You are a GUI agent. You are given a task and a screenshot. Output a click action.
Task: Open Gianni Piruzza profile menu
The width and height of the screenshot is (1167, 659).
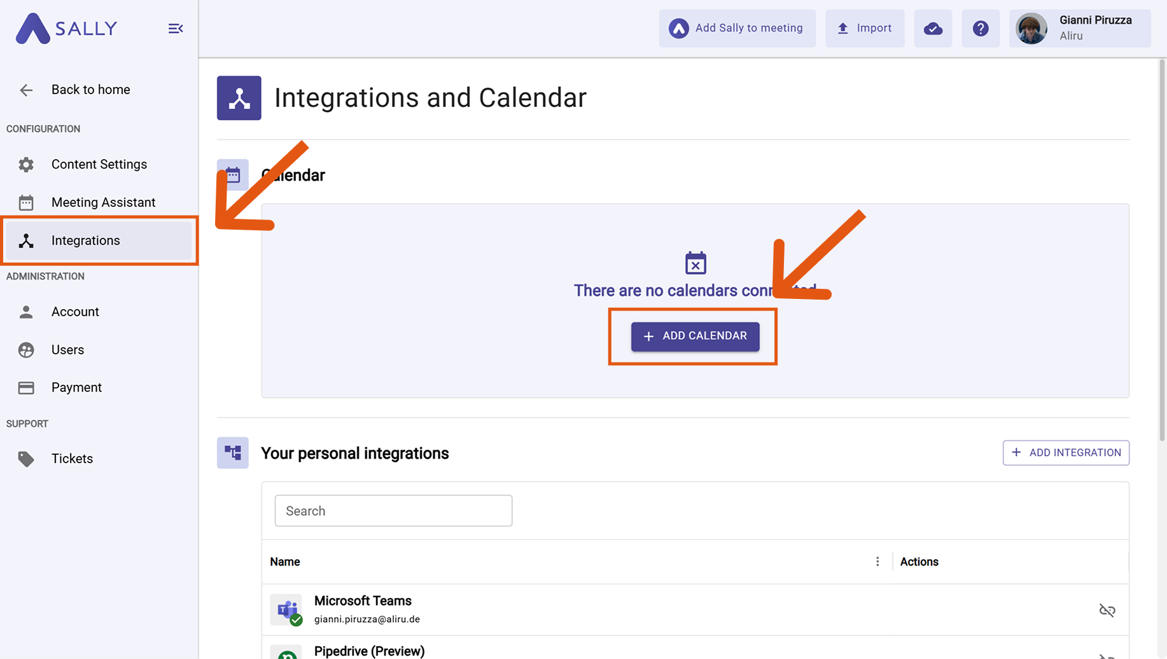coord(1080,28)
